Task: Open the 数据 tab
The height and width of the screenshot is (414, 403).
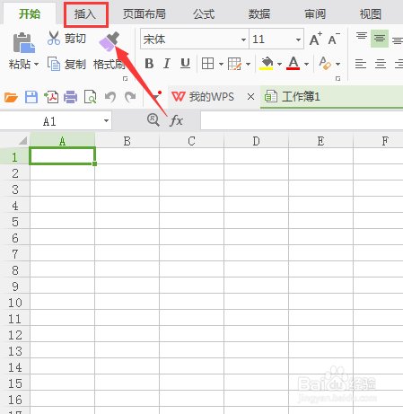Action: tap(259, 14)
